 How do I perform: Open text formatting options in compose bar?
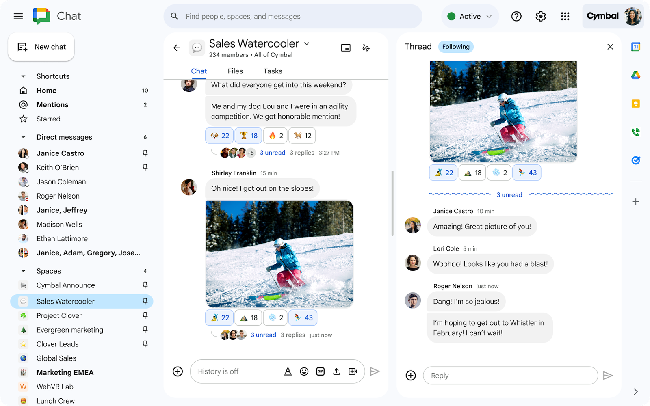click(288, 371)
